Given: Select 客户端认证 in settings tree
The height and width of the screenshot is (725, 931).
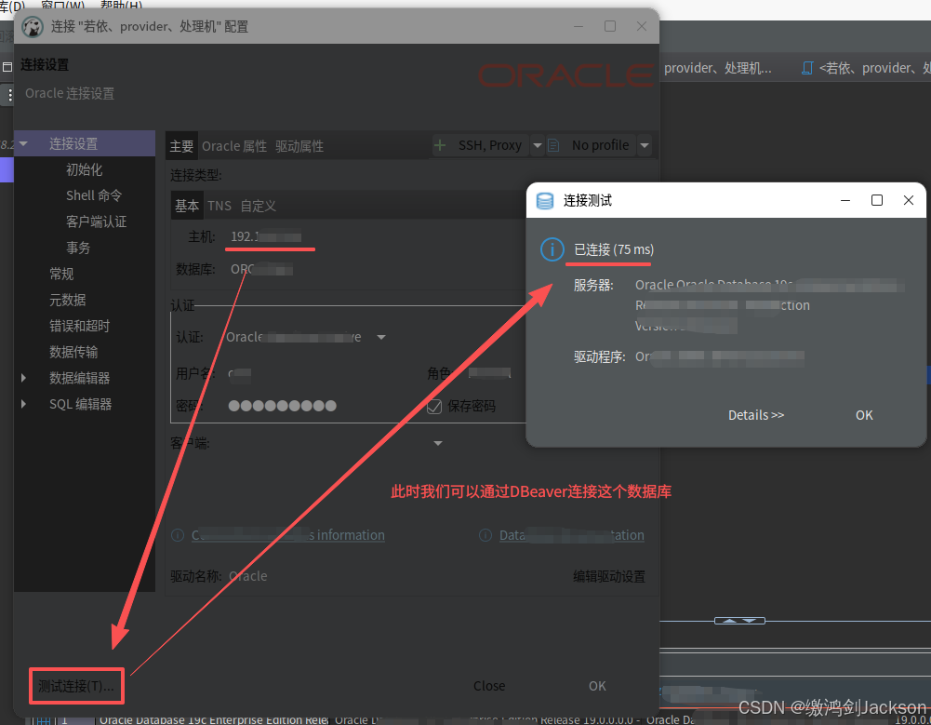Looking at the screenshot, I should 96,222.
